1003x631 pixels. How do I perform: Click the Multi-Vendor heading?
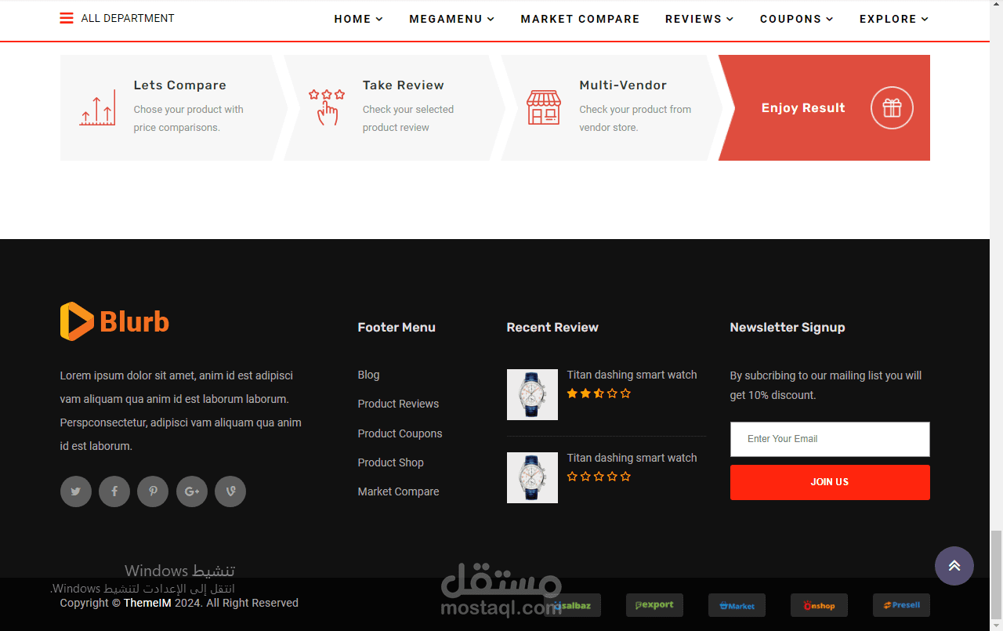click(623, 85)
